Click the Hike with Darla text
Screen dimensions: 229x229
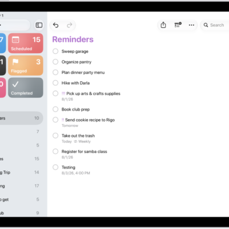pyautogui.click(x=76, y=83)
